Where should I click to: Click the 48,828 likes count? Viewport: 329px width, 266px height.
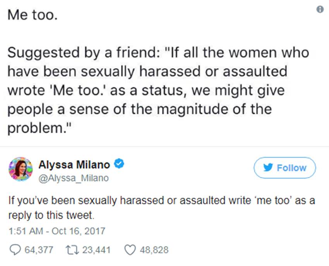pyautogui.click(x=154, y=250)
